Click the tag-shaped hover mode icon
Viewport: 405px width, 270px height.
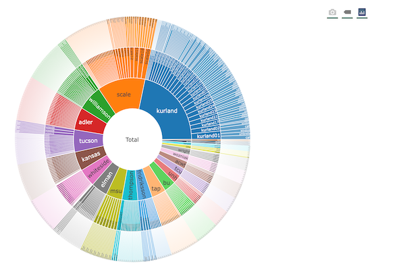(x=347, y=12)
